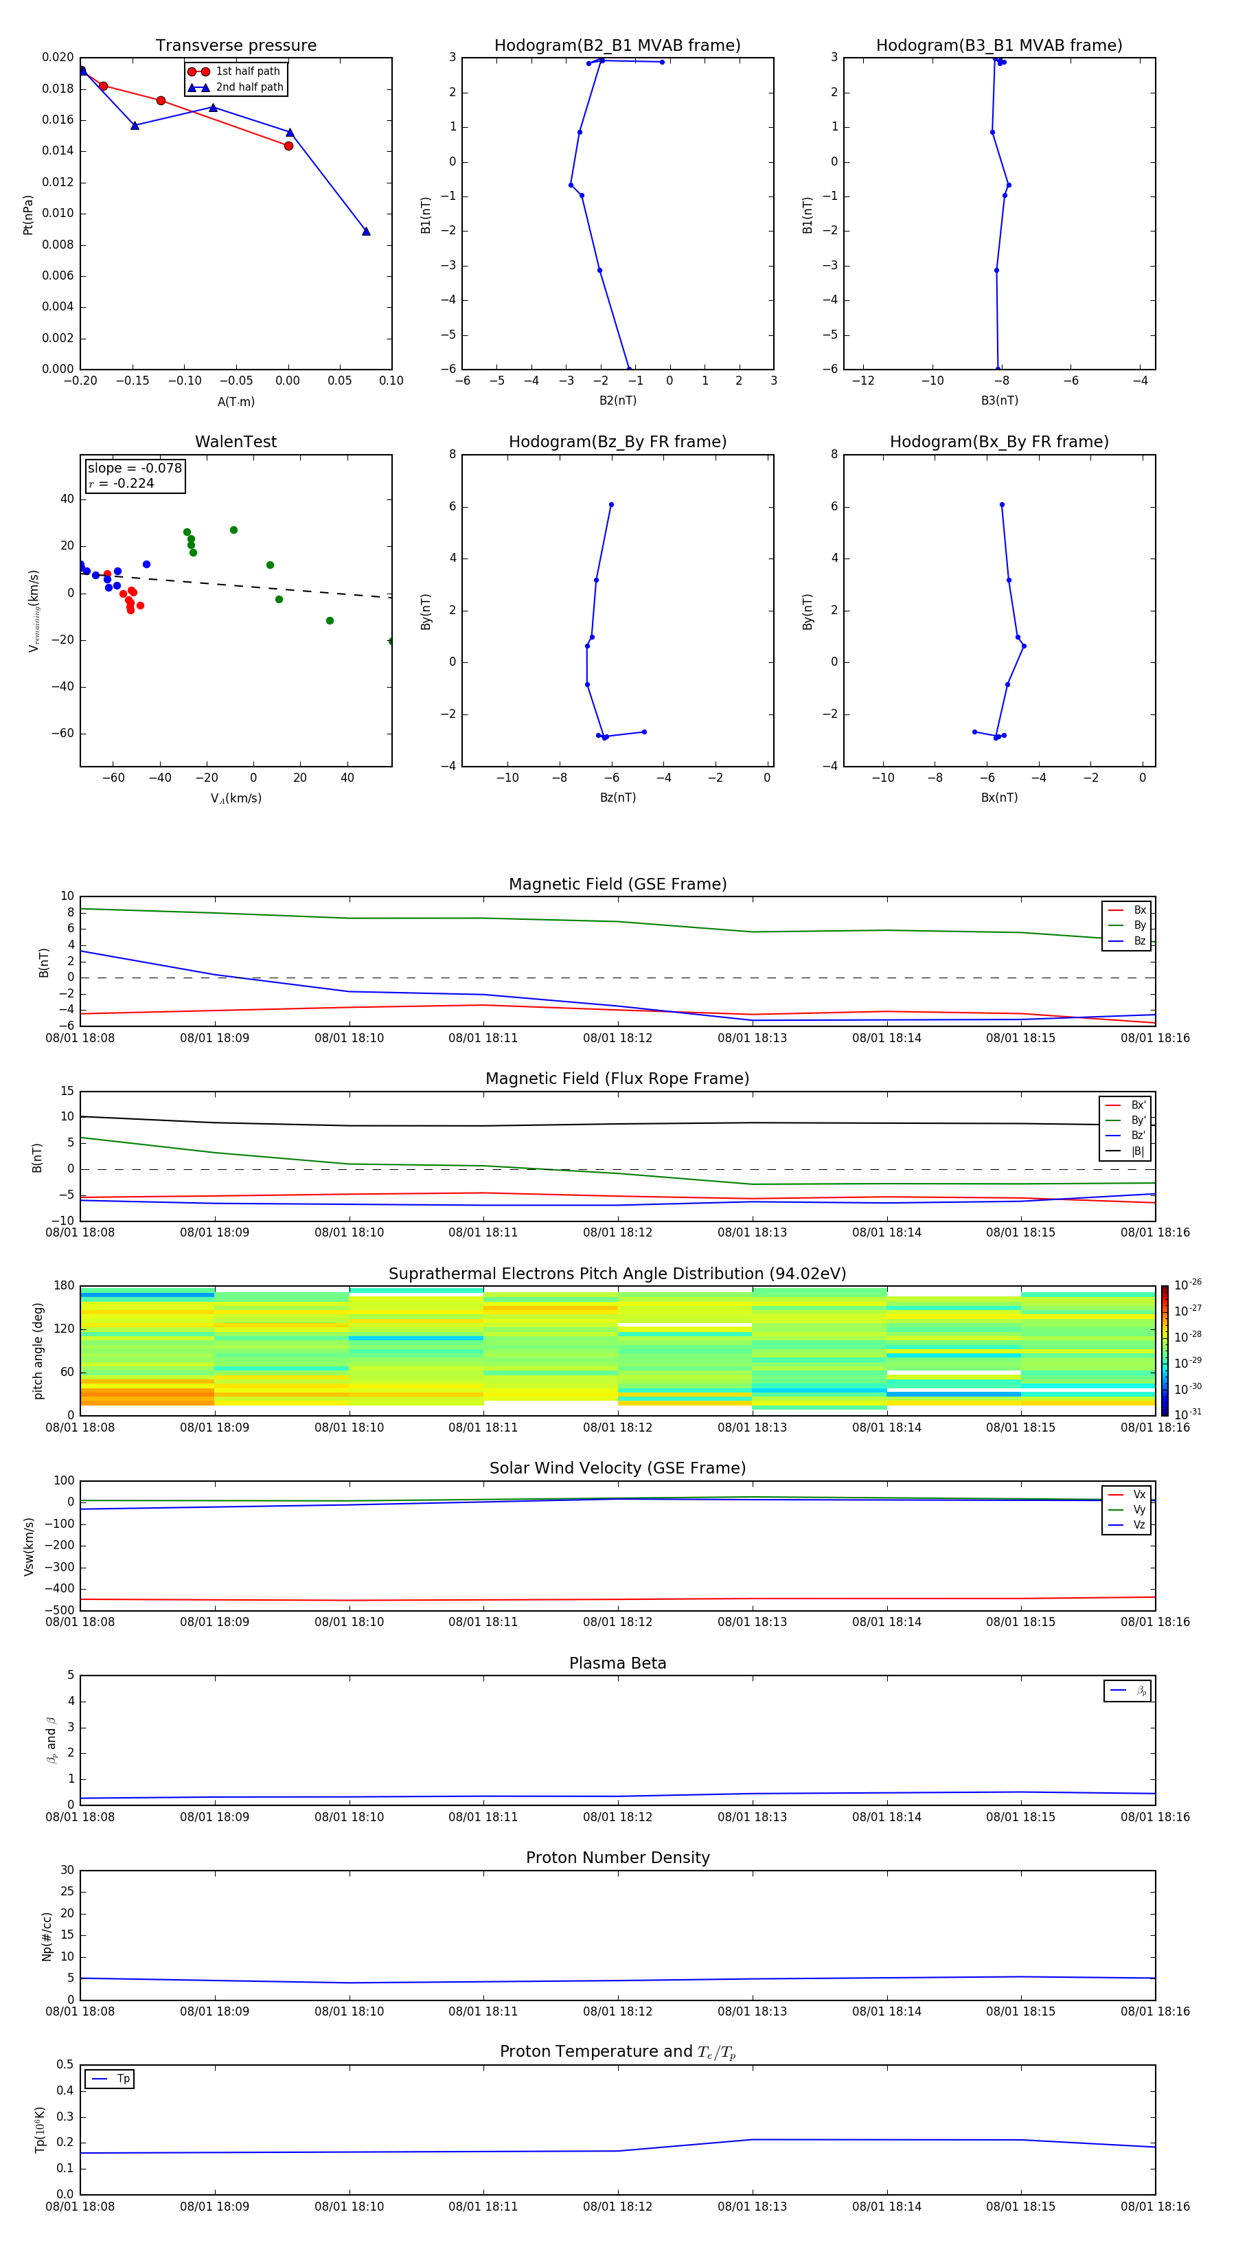Click the colorbar's top tick label
Image resolution: width=1236 pixels, height=2267 pixels.
pyautogui.click(x=1188, y=1285)
